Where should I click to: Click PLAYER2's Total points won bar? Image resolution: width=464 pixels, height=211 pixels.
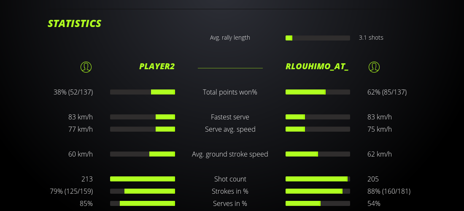coord(143,92)
